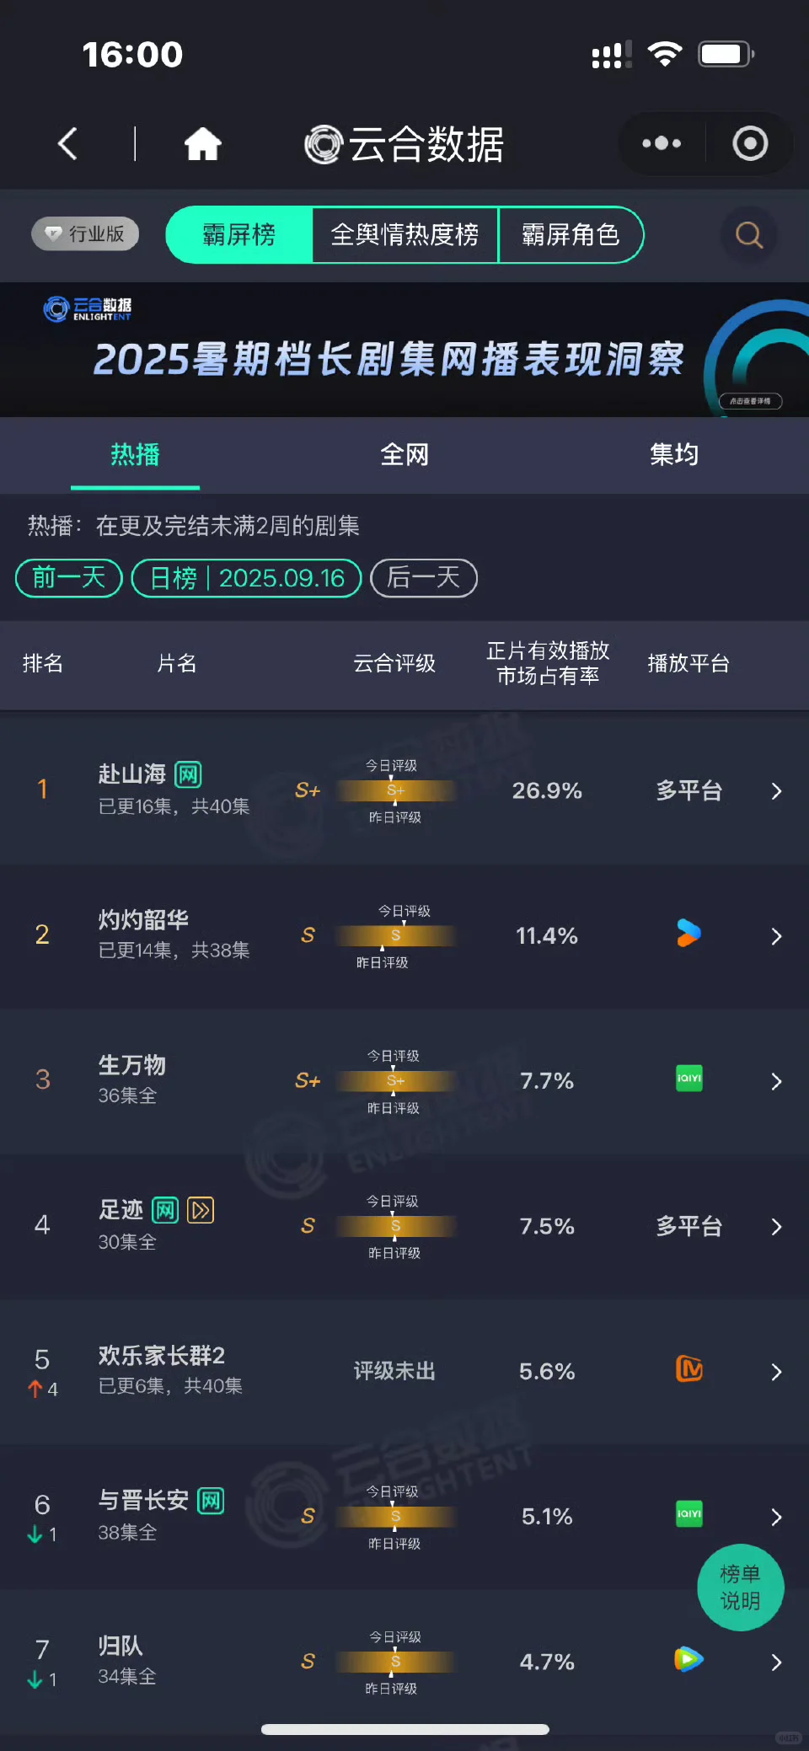Tap Mango TV icon for 欢乐家长群2
The height and width of the screenshot is (1751, 809).
click(689, 1369)
